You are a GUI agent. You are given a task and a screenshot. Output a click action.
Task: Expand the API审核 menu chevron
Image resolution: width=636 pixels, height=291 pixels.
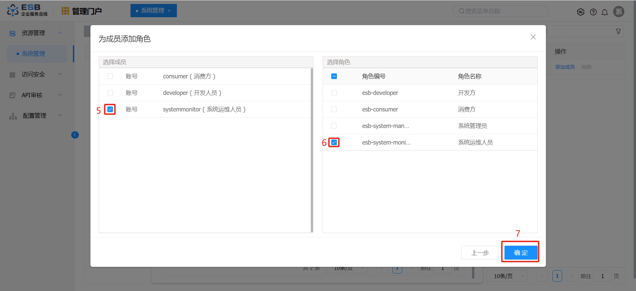coord(60,95)
